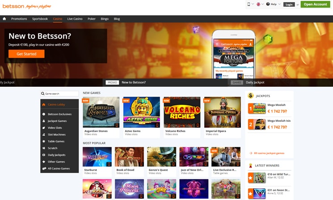Click mobile icon on Gonzo's Quest tile
333x200 pixels.
[x=173, y=164]
